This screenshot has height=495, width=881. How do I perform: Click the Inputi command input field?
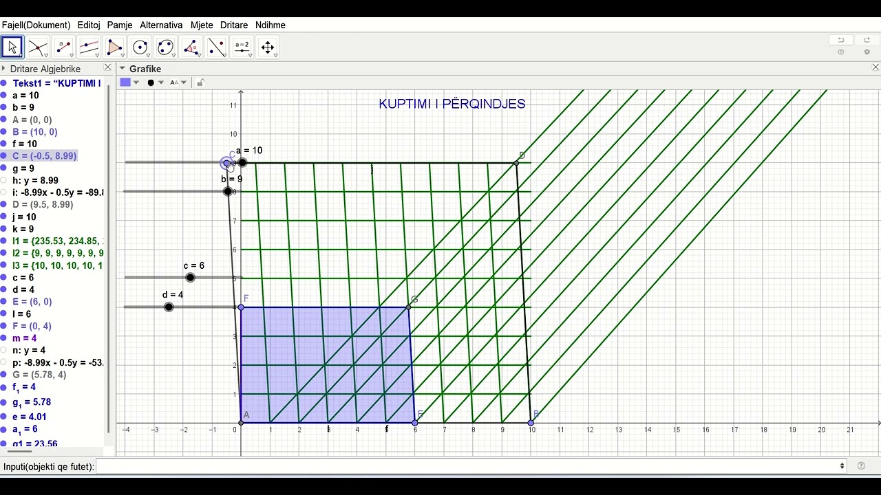pyautogui.click(x=467, y=466)
